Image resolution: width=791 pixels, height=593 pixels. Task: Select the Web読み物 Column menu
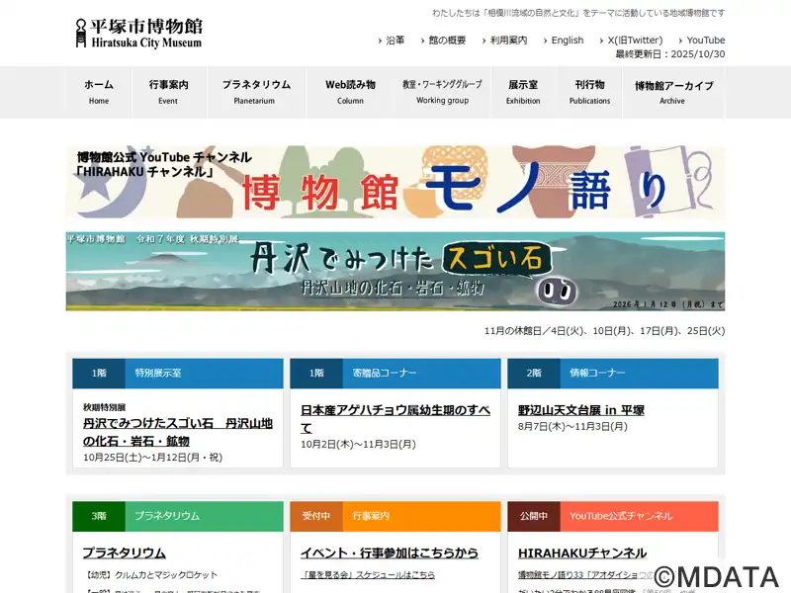click(x=350, y=92)
